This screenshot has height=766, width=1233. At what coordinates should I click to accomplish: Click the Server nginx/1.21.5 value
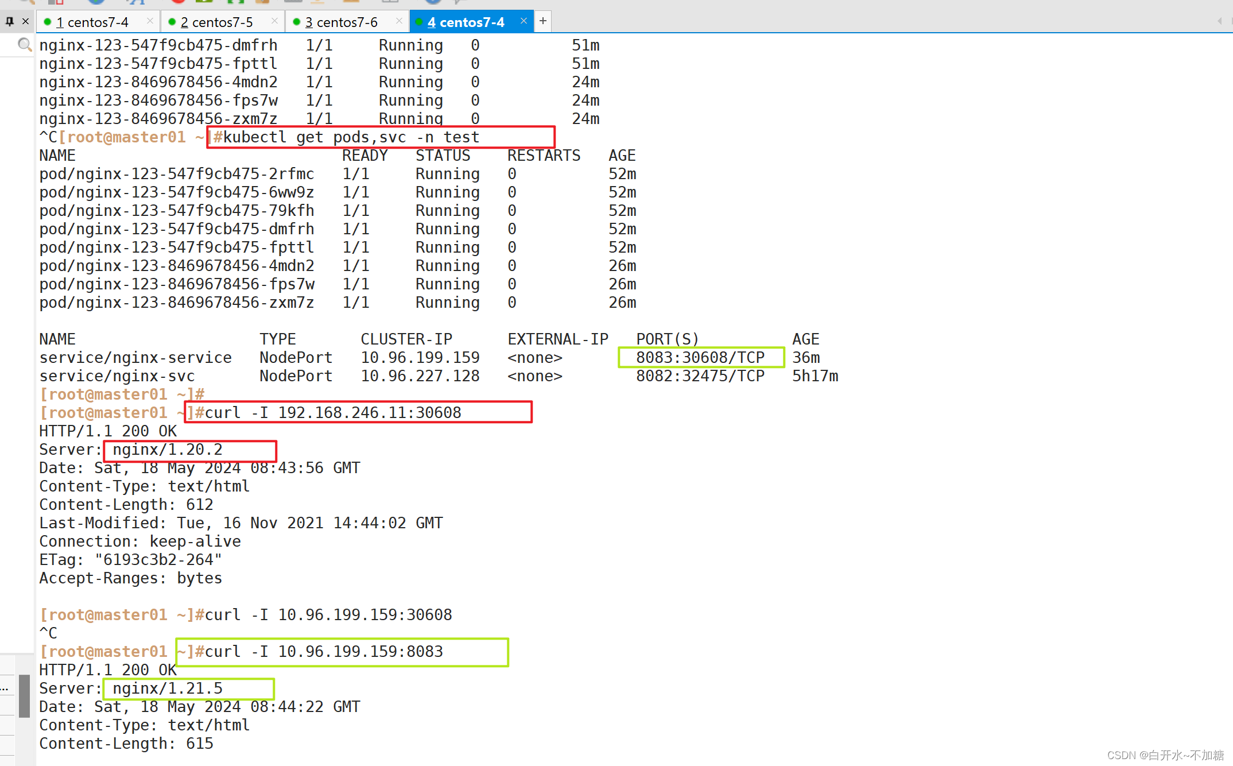coord(168,688)
